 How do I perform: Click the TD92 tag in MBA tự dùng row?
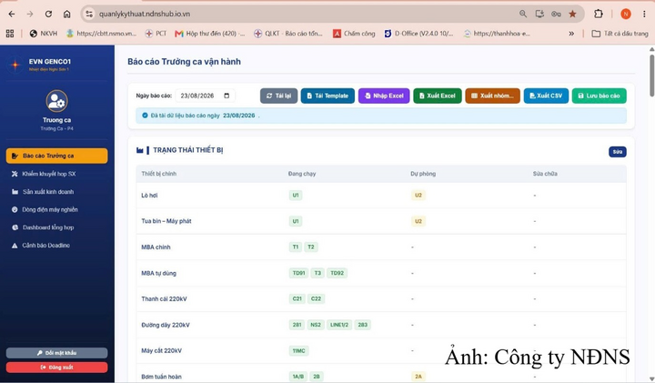[x=338, y=273]
